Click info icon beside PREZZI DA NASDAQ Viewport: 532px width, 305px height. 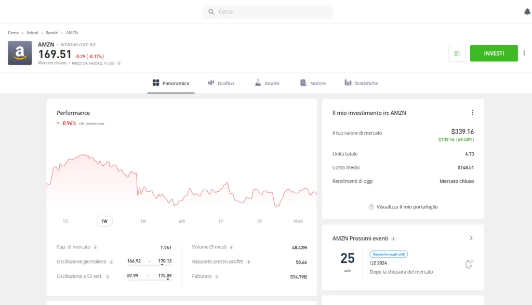pos(119,63)
